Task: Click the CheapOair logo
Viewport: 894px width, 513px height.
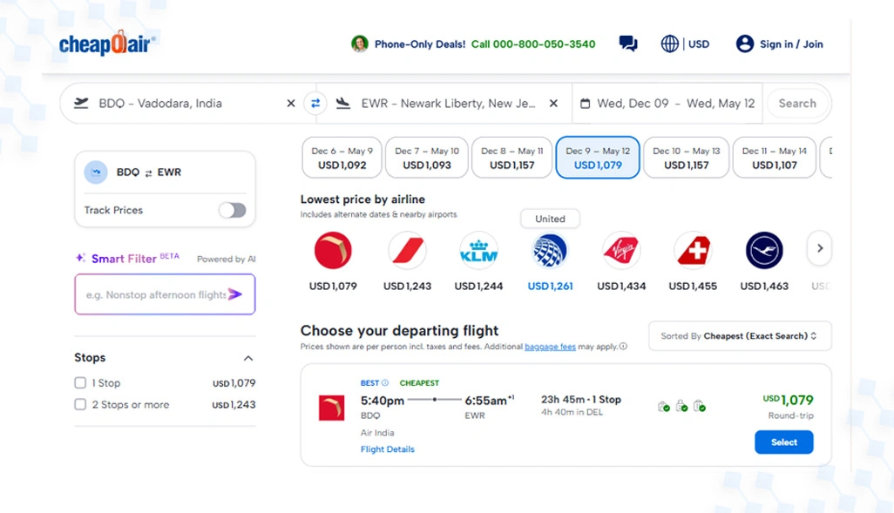Action: 106,43
